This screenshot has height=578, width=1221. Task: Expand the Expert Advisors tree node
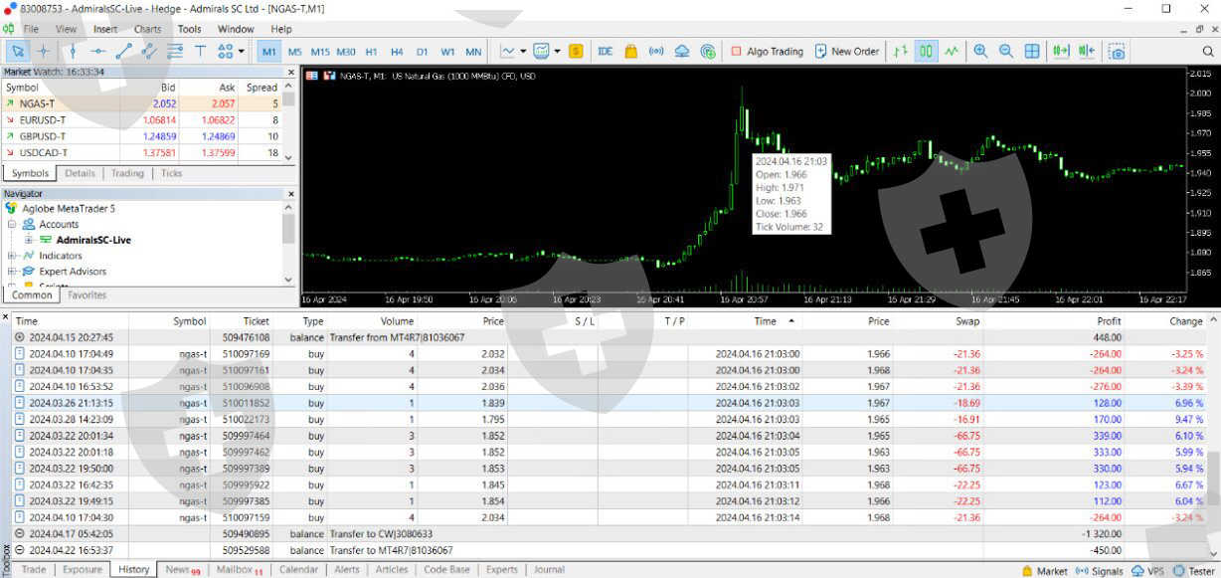pos(12,272)
